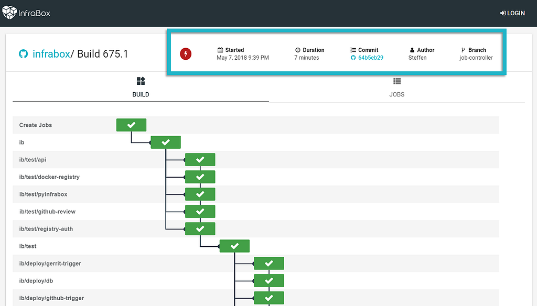Click the red failed build status icon
The image size is (537, 306).
point(186,54)
